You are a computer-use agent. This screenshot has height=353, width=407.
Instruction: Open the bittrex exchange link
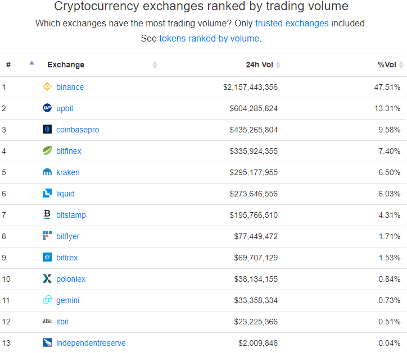(67, 258)
